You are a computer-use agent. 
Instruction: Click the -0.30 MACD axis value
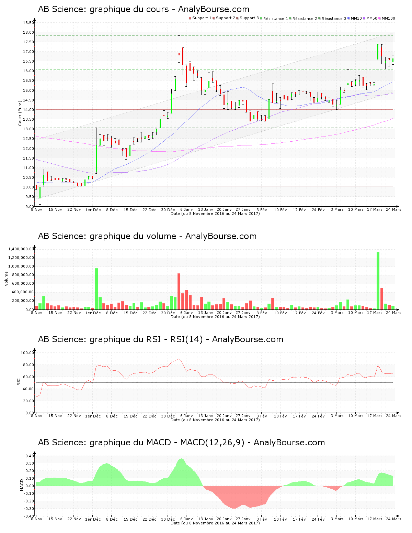(x=29, y=509)
